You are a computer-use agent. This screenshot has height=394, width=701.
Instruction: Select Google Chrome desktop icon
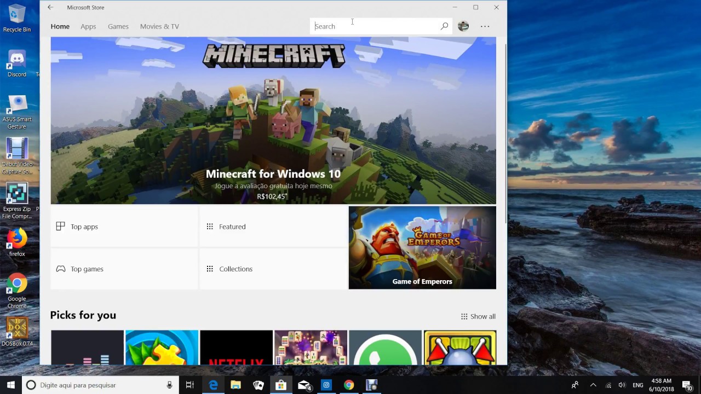[17, 291]
